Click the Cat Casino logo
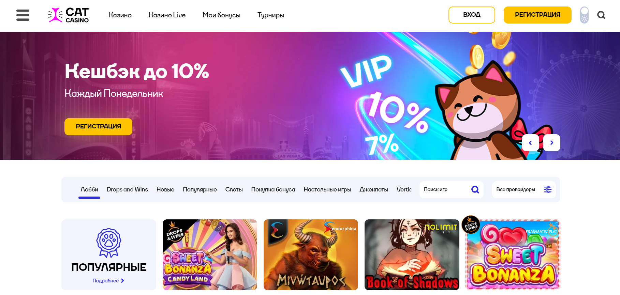The image size is (620, 295). 69,15
